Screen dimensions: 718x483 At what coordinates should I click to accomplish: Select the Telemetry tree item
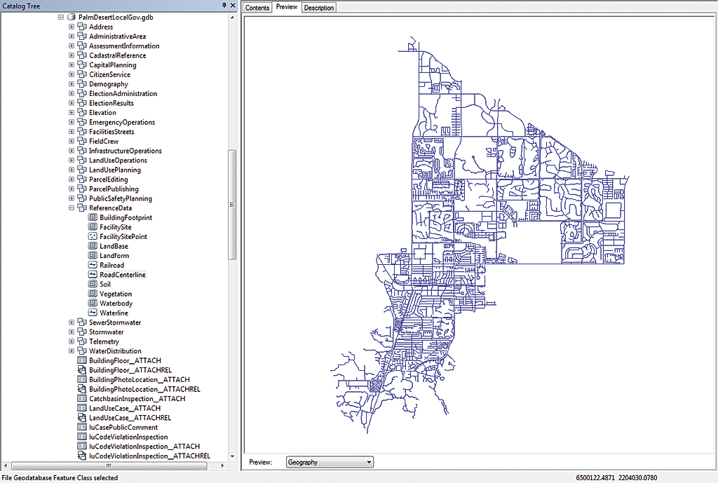pos(104,341)
